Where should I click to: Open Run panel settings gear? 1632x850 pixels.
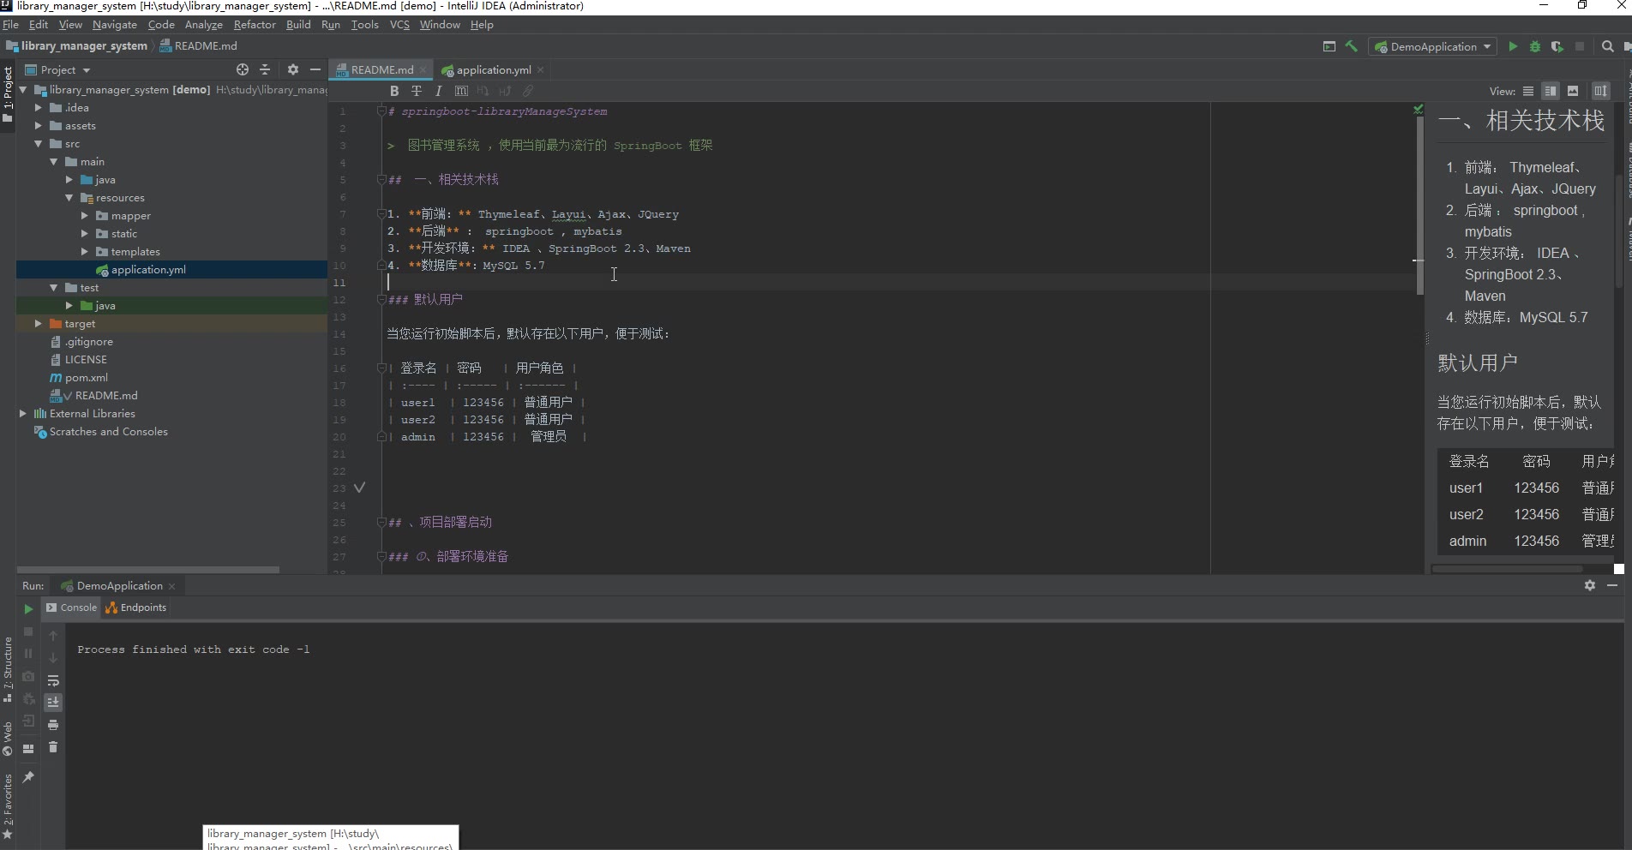pos(1590,585)
